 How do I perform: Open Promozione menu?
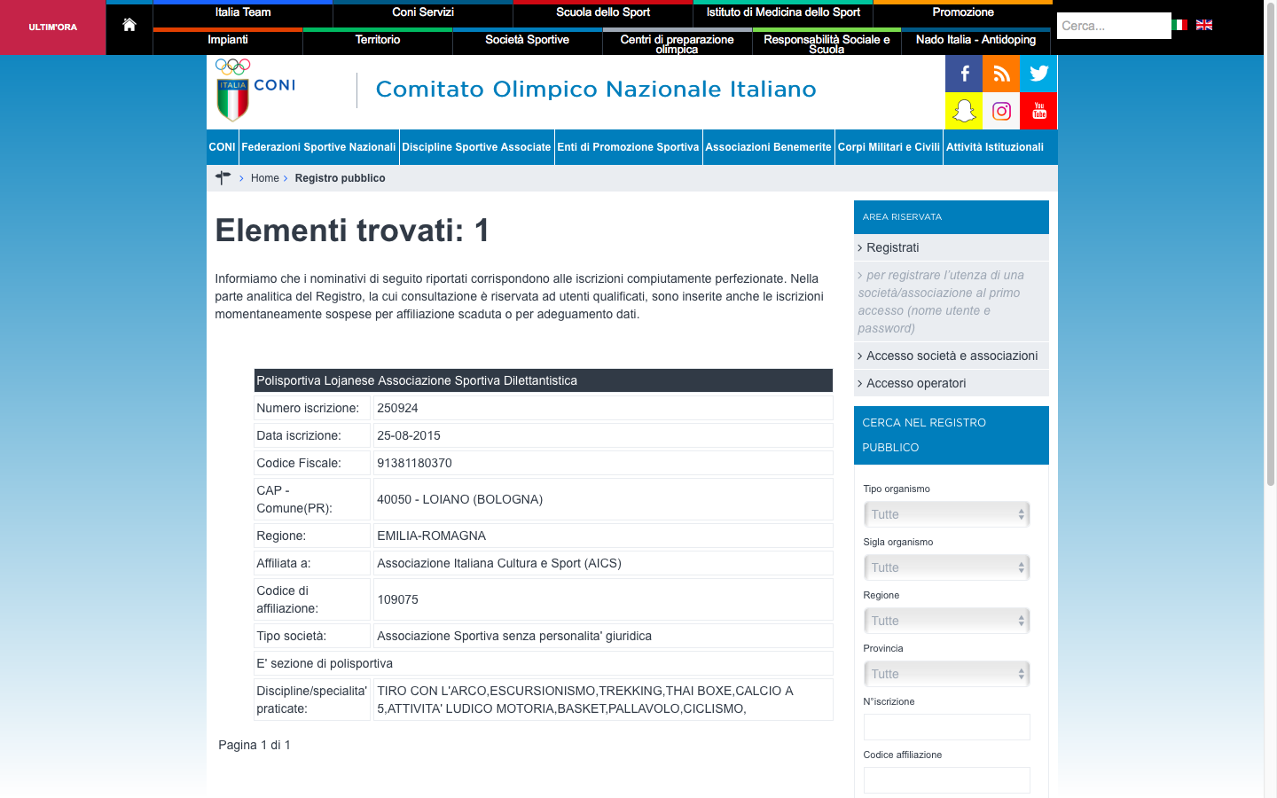[963, 13]
